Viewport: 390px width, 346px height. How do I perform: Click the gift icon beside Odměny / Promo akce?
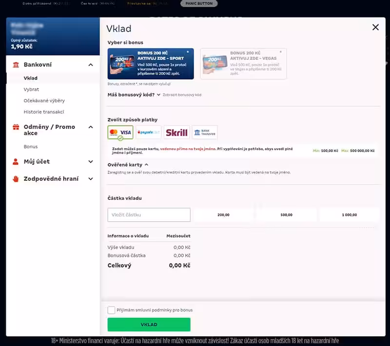(16, 127)
